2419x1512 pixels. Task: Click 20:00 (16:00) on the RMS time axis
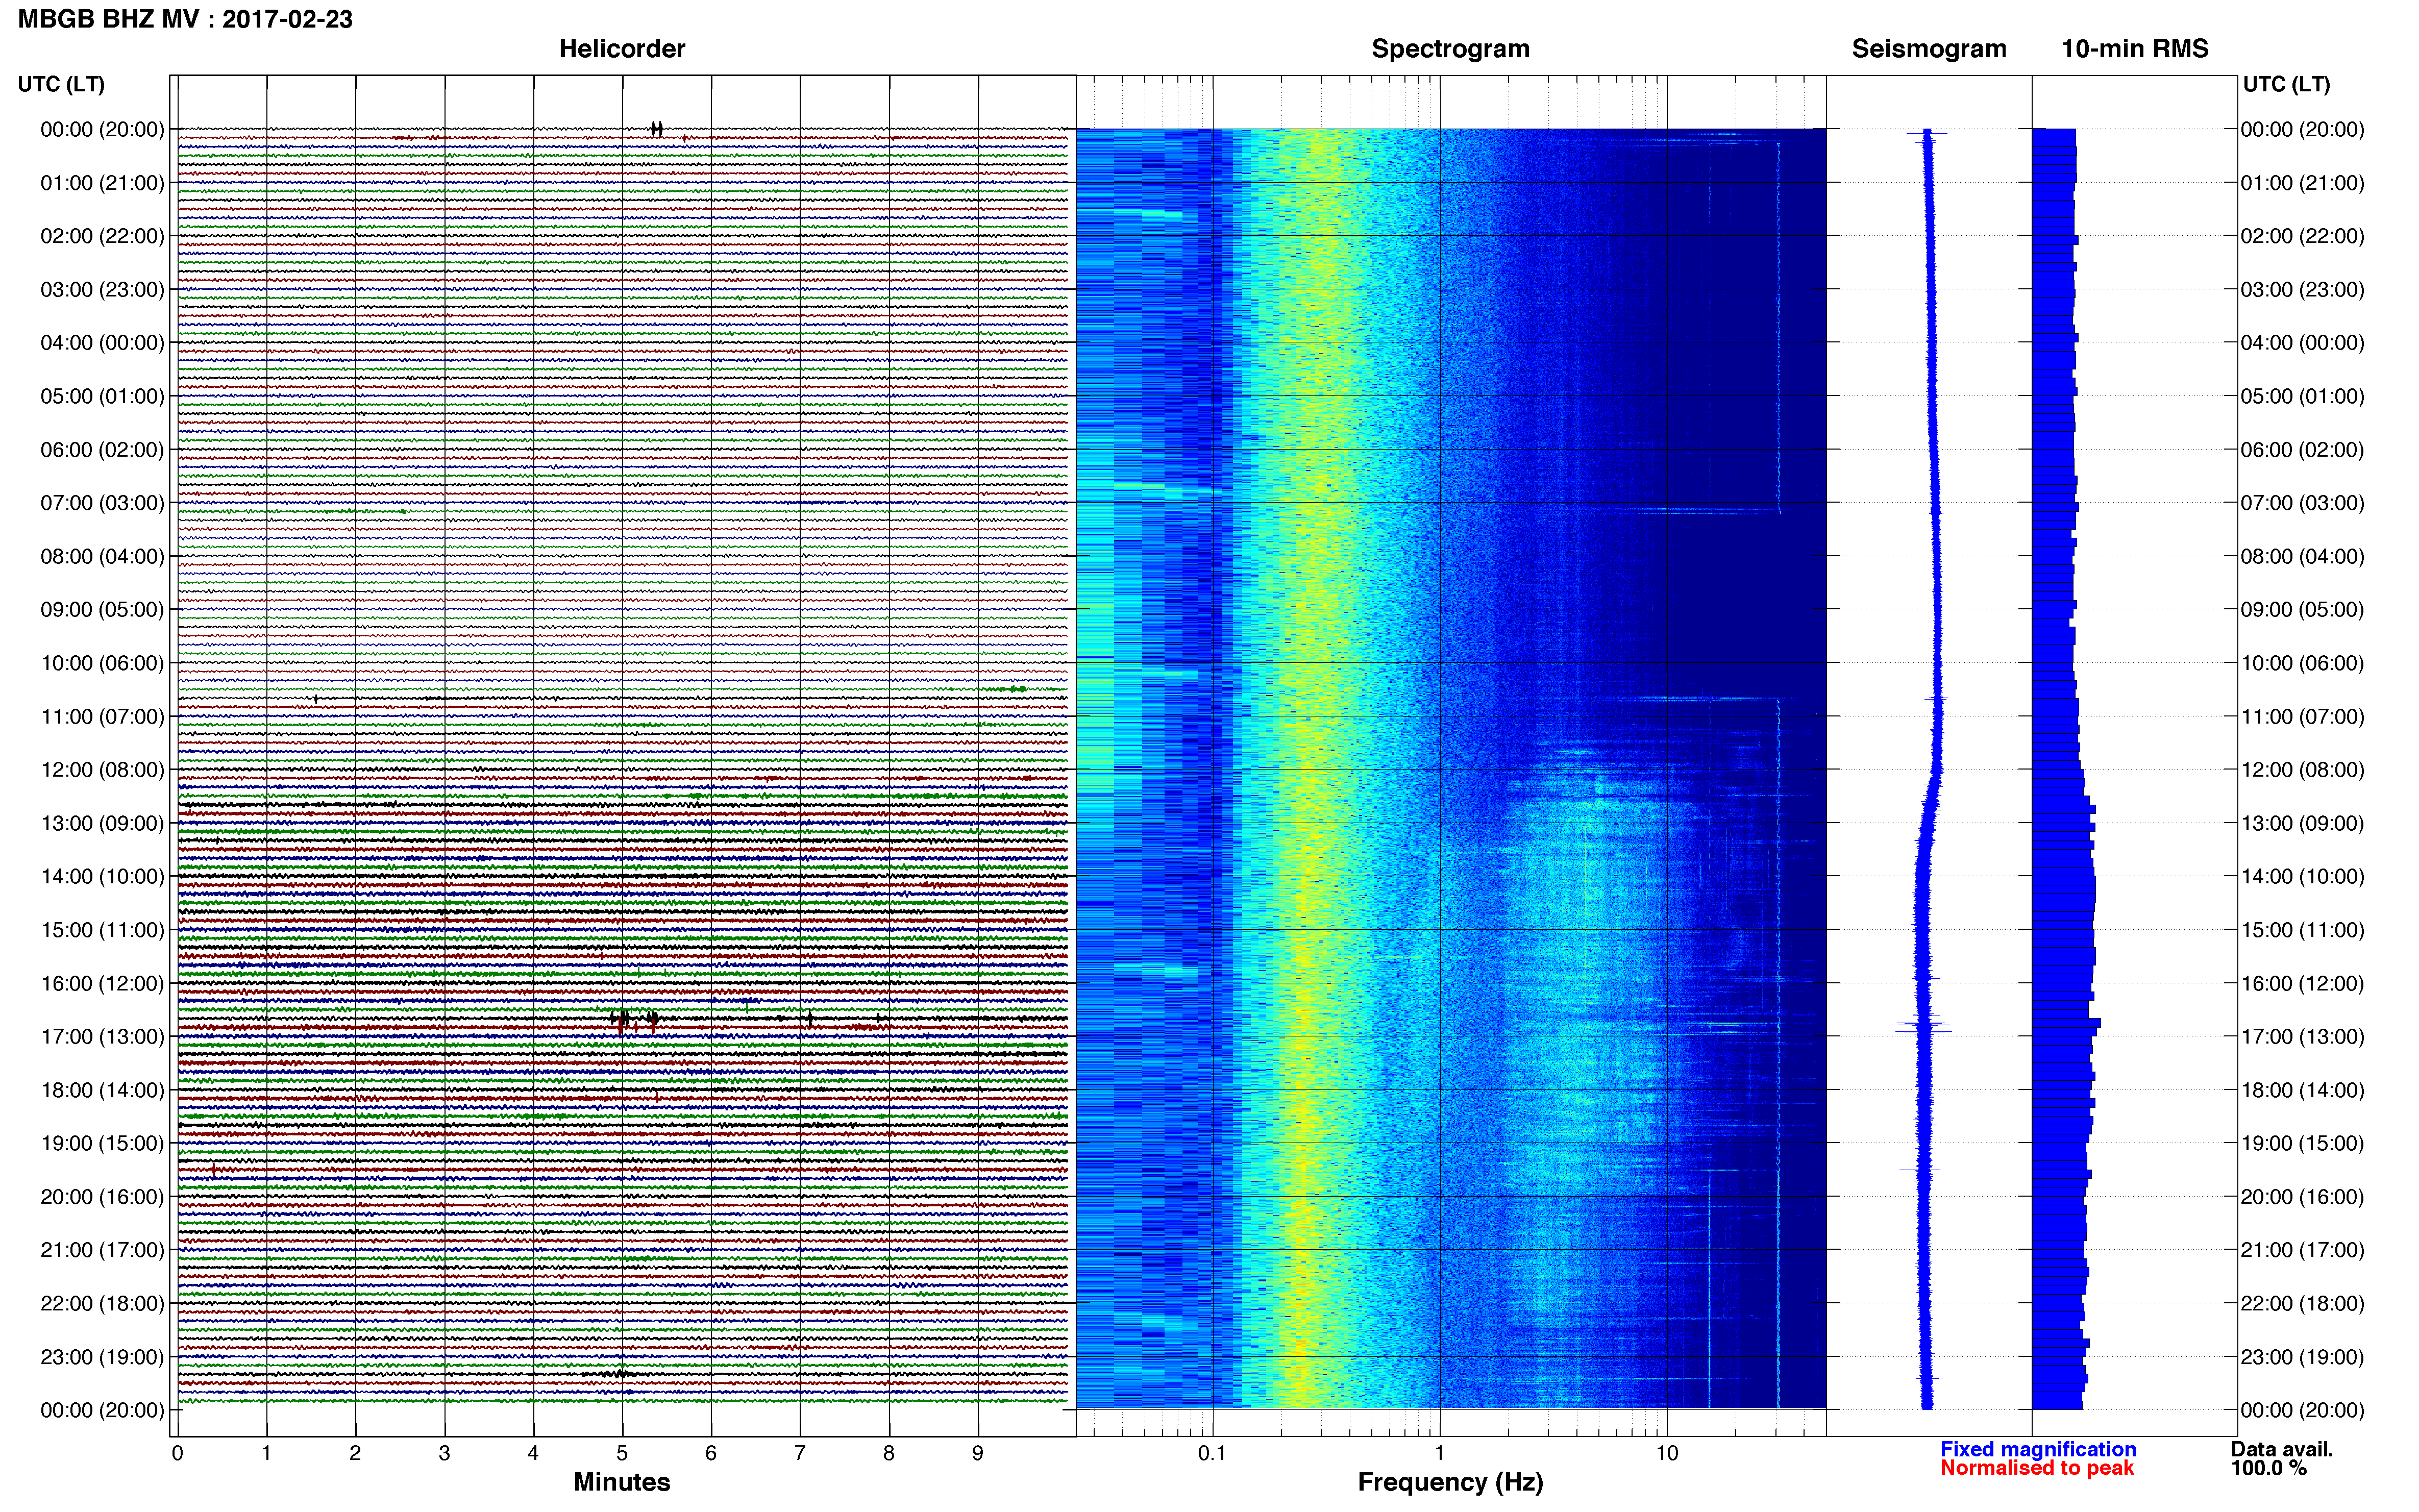[x=2302, y=1197]
